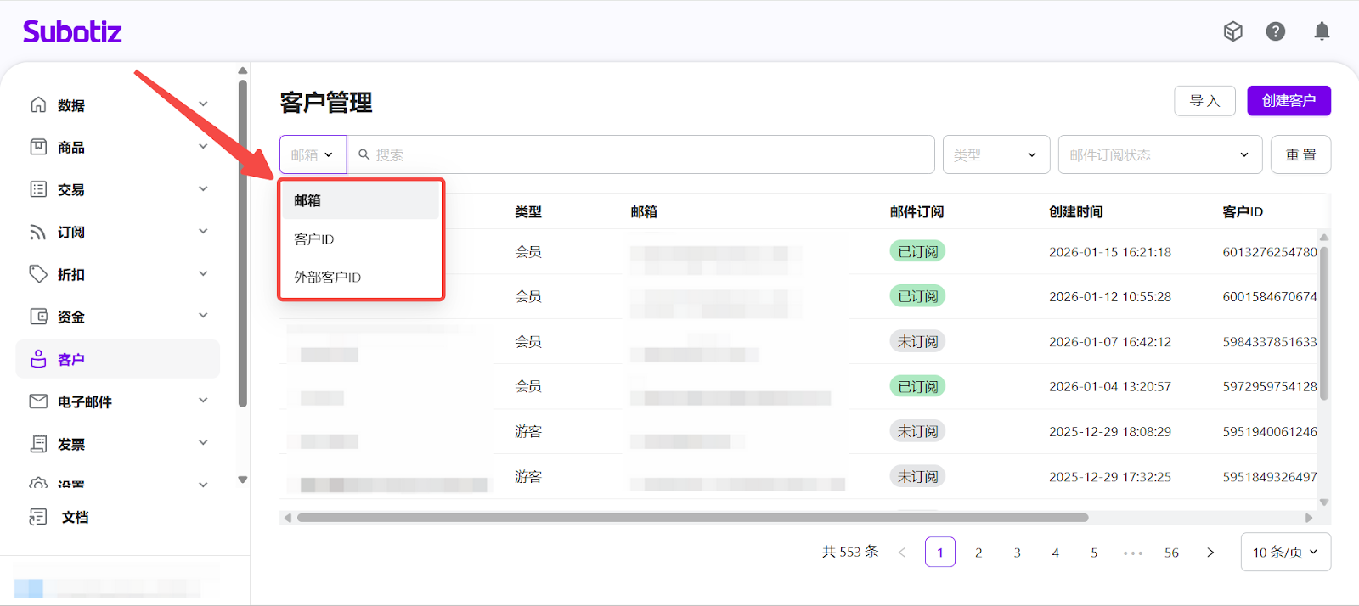Image resolution: width=1359 pixels, height=606 pixels.
Task: Click the 数据 home icon in sidebar
Action: 38,105
